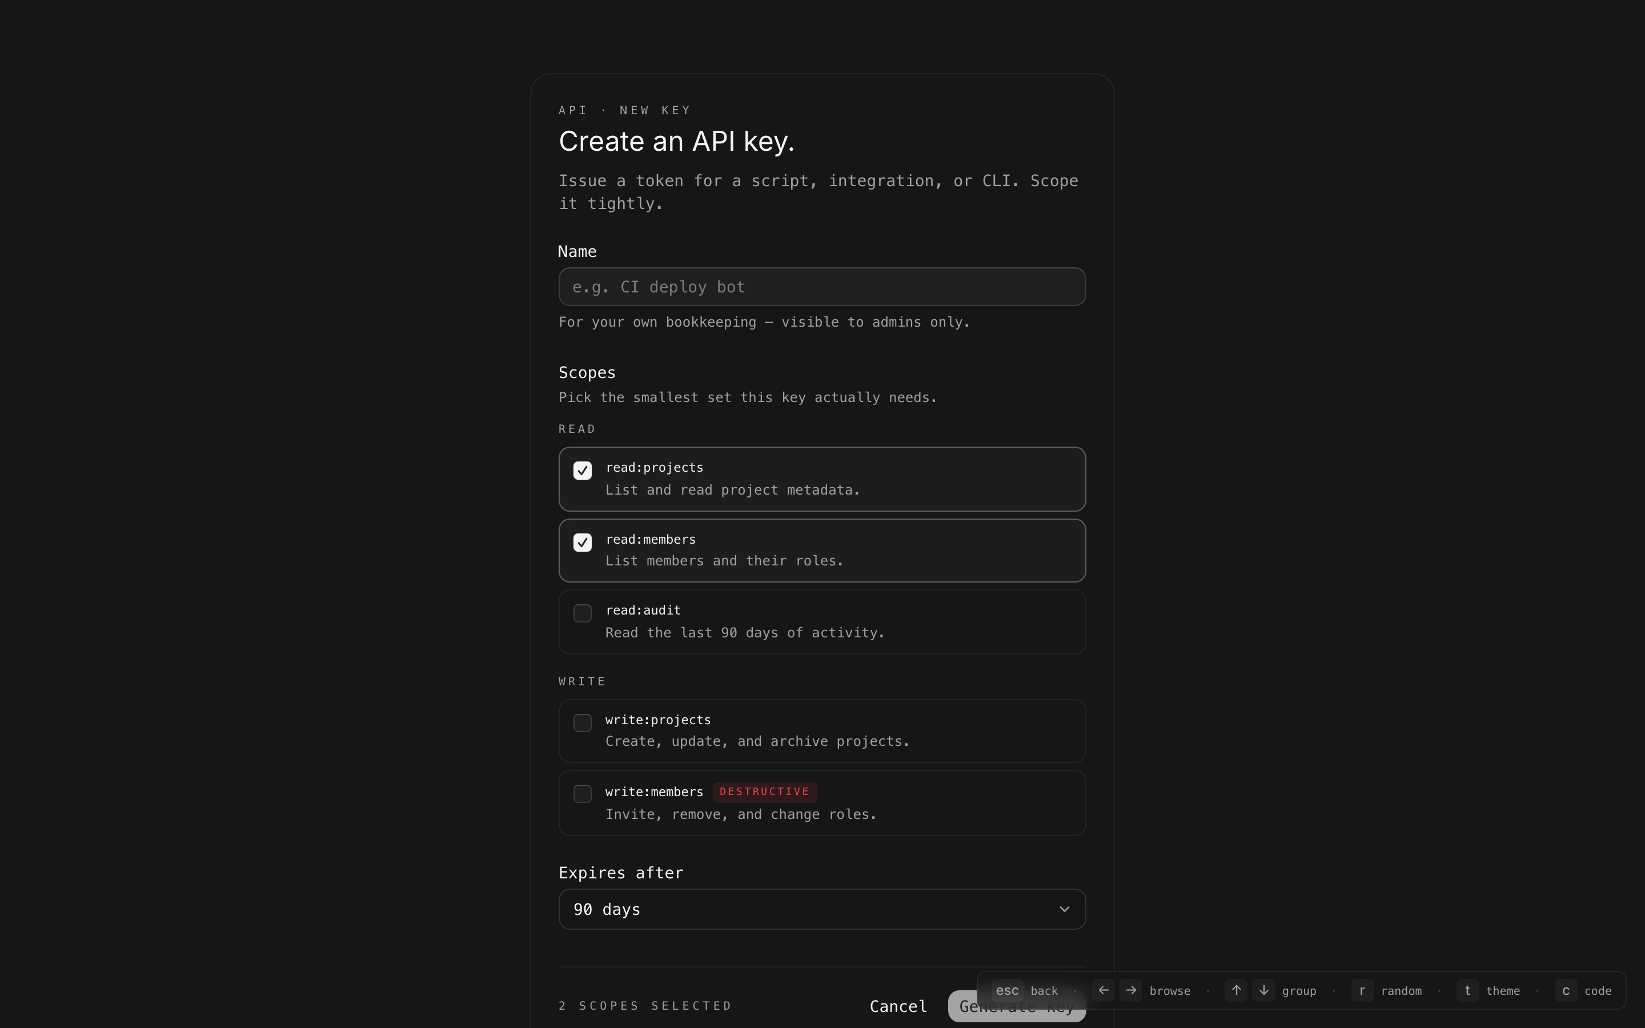1645x1028 pixels.
Task: Click the DESTRUCTIVE badge label
Action: (x=764, y=792)
